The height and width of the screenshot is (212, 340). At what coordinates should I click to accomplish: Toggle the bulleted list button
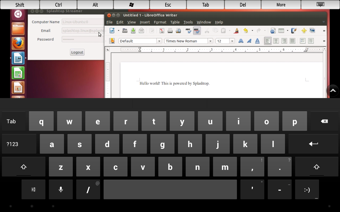pyautogui.click(x=311, y=41)
